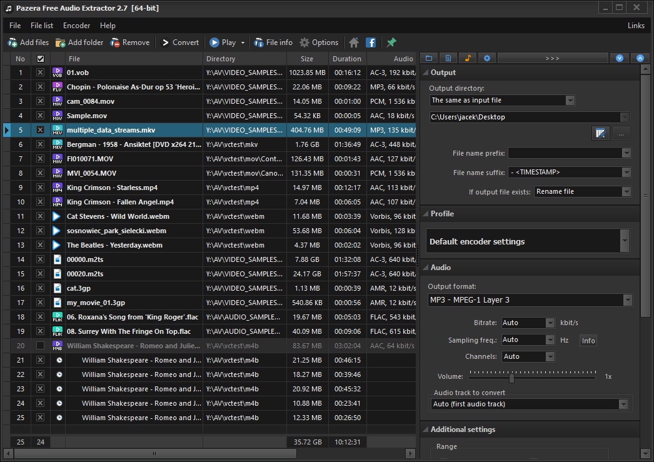Click the edit output directory list icon
654x462 pixels.
pos(601,133)
